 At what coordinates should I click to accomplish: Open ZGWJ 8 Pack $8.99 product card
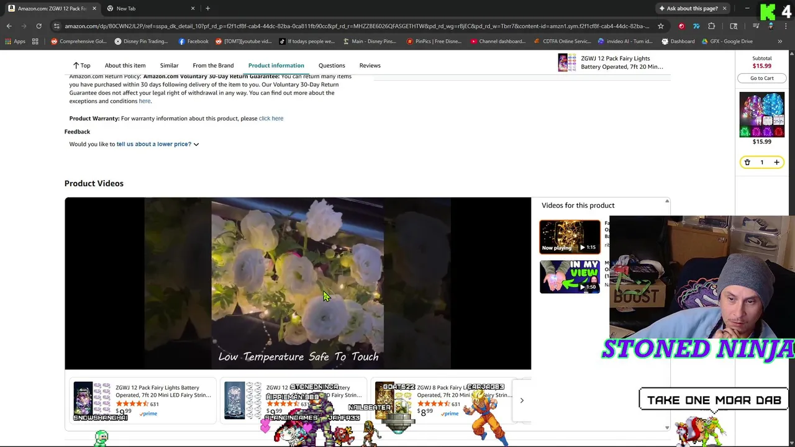pos(444,400)
